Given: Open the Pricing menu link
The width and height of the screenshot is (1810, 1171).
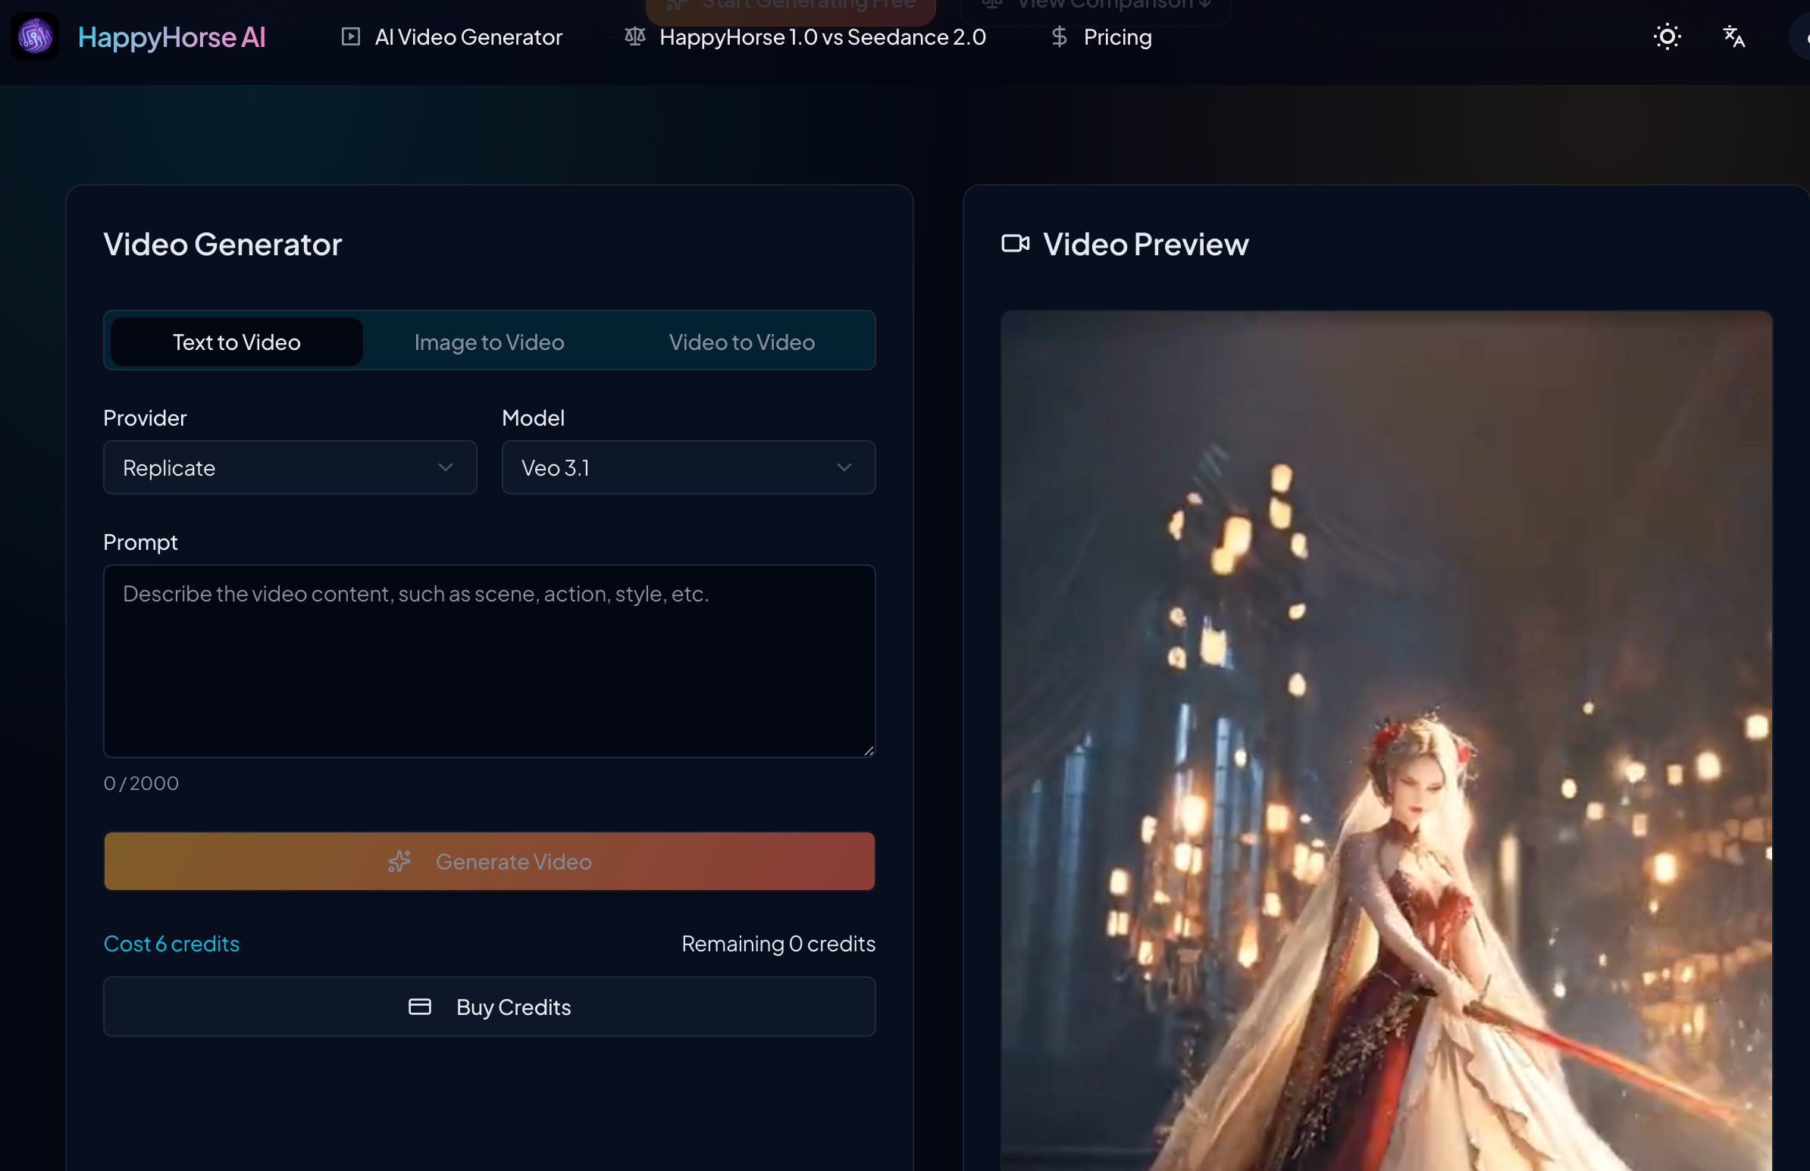Looking at the screenshot, I should (1116, 36).
